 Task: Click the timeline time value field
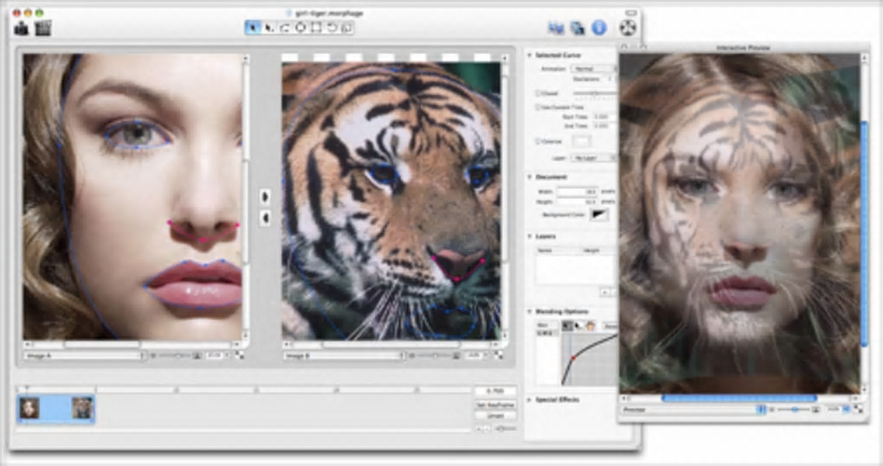click(x=495, y=392)
